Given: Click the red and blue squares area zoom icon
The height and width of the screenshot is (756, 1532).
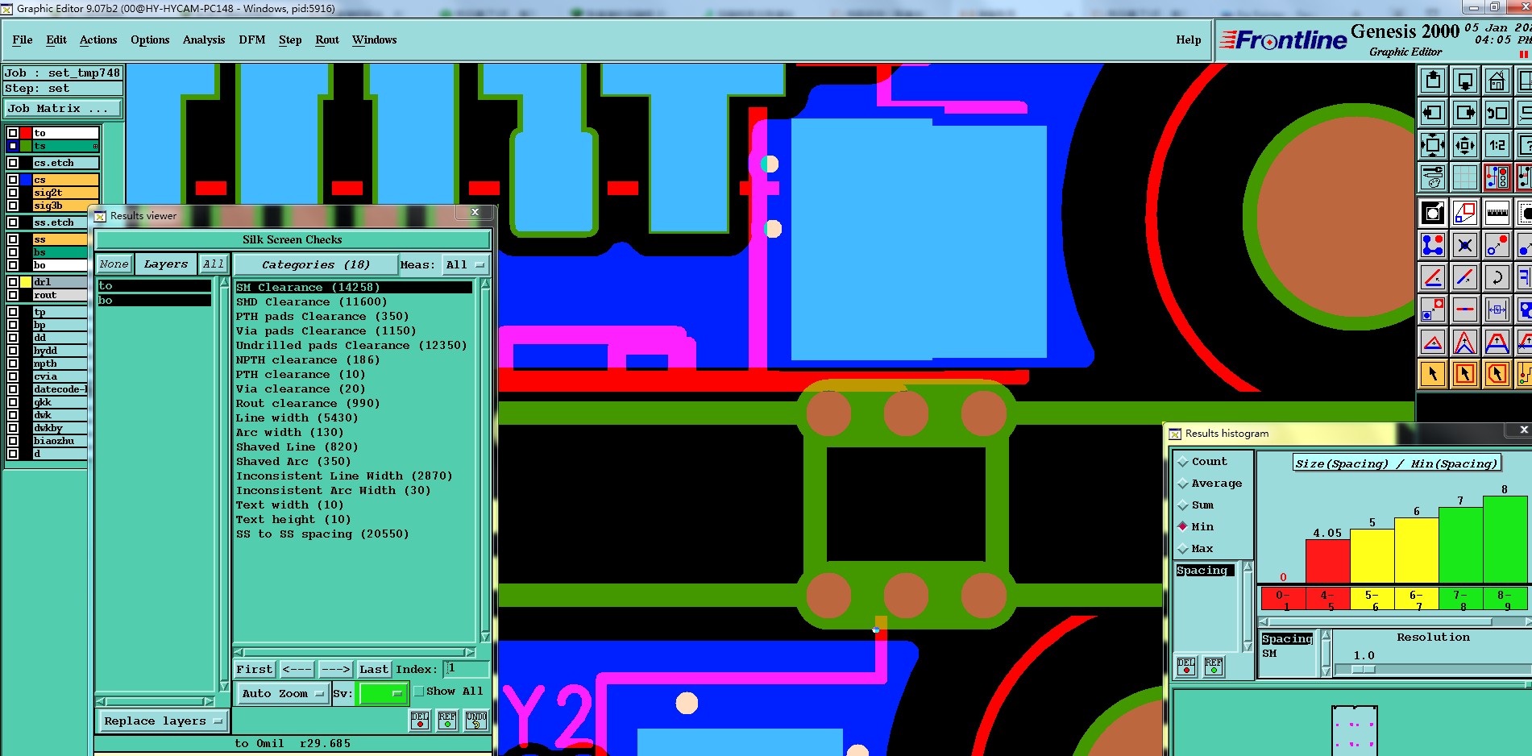Looking at the screenshot, I should point(1465,213).
